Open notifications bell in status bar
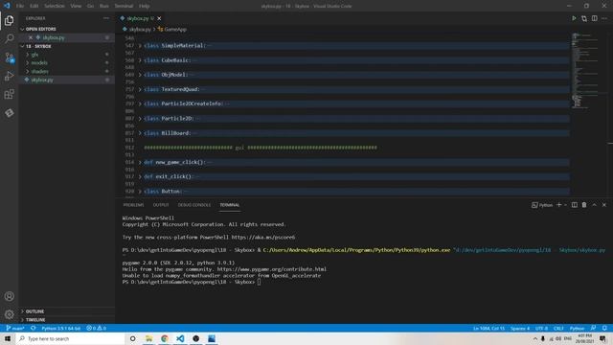613x345 pixels. click(x=604, y=328)
